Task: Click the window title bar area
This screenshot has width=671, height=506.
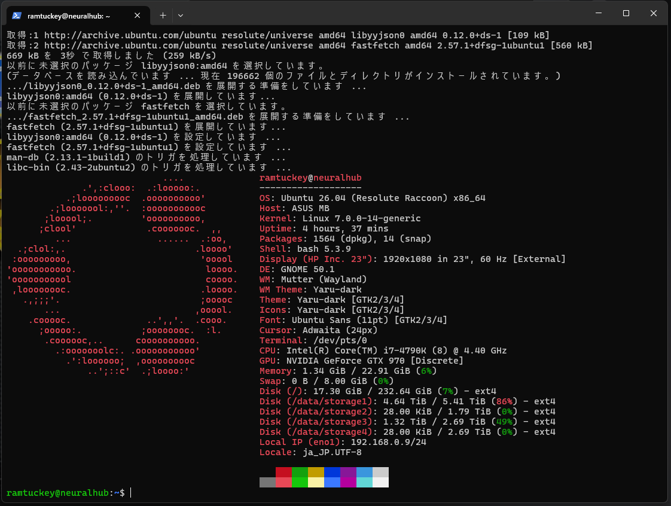Action: click(359, 13)
